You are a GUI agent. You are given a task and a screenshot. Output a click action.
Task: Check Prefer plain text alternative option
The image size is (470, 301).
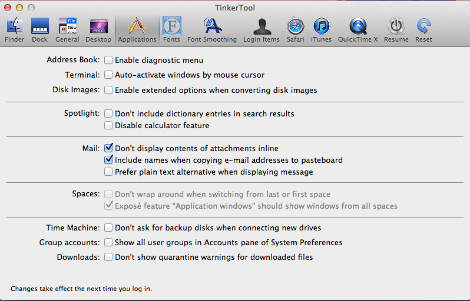tap(108, 172)
